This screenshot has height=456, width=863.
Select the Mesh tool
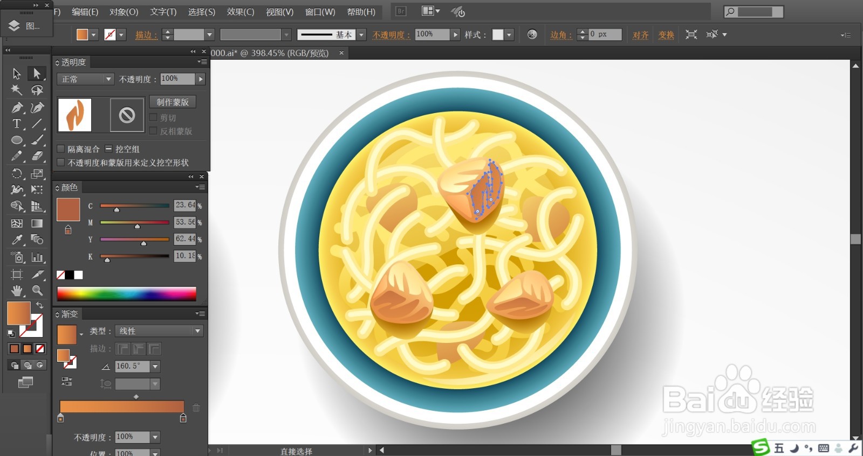17,223
